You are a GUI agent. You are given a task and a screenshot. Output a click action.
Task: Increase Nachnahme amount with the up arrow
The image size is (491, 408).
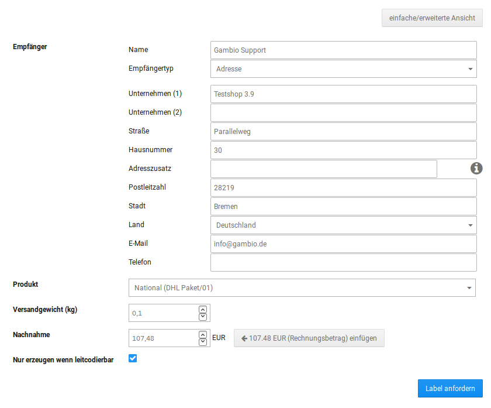click(x=203, y=334)
